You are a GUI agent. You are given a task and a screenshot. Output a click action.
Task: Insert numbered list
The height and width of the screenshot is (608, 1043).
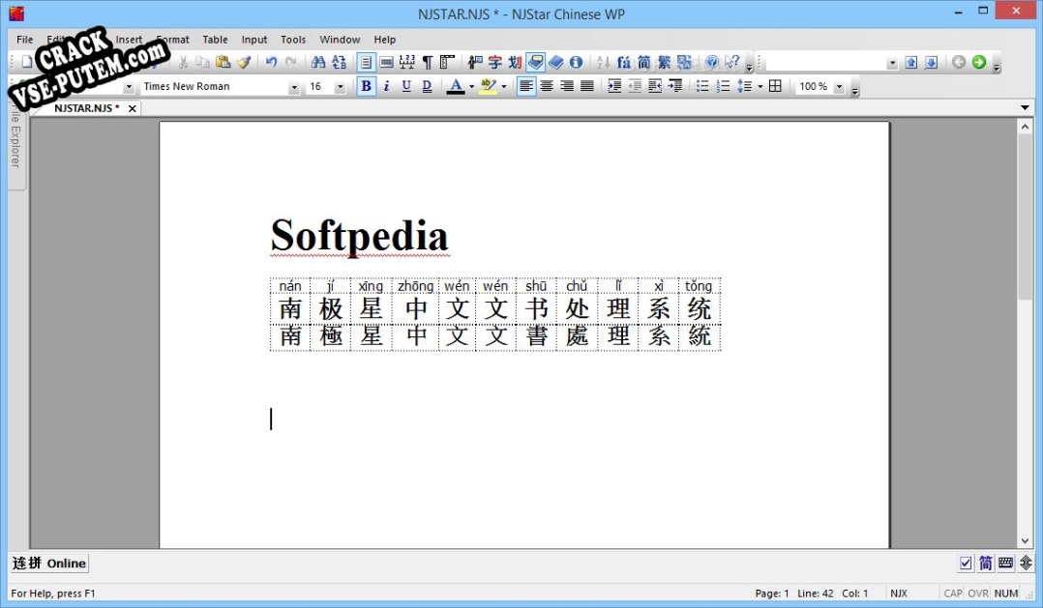[x=723, y=86]
